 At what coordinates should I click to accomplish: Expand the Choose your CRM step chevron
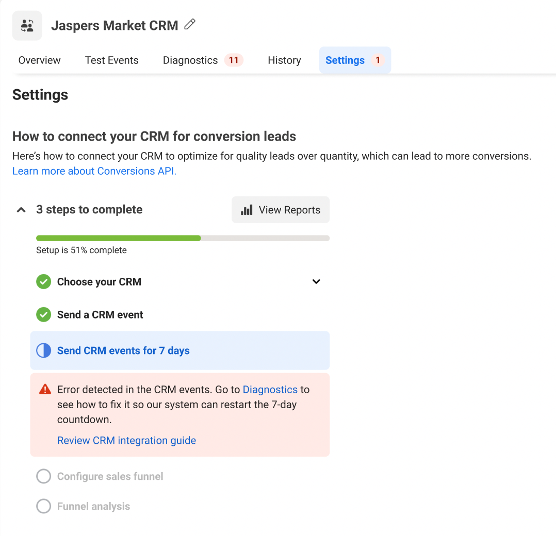316,281
